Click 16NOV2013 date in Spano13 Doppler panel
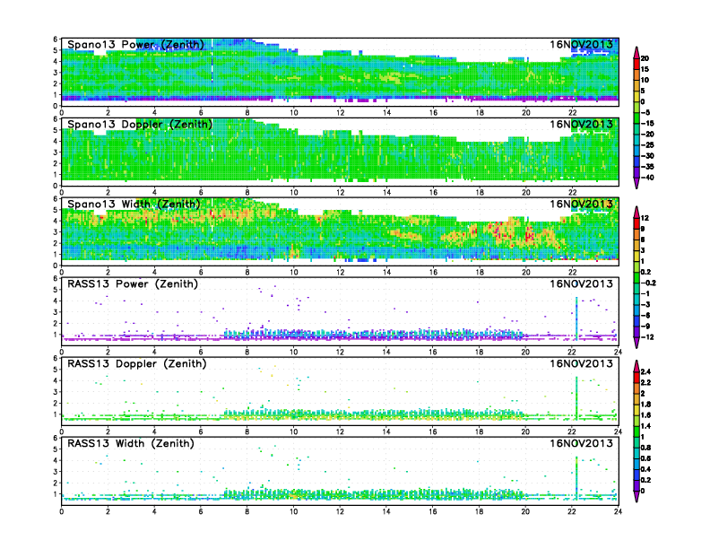The width and height of the screenshot is (710, 549). tap(582, 124)
